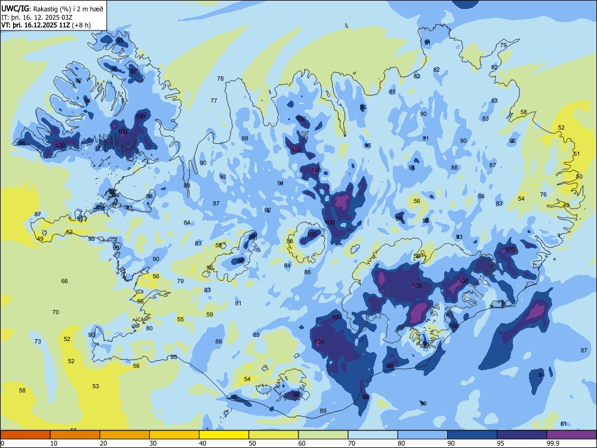Click the legend tick label '10'

coord(54,443)
